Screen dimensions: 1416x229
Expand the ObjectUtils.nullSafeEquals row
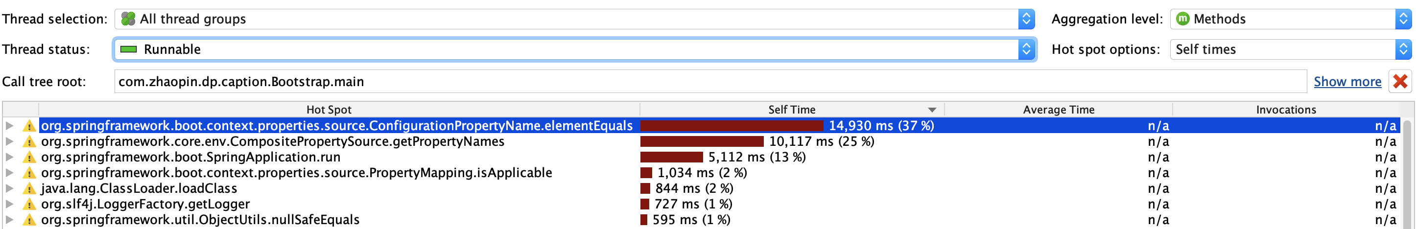(x=9, y=220)
